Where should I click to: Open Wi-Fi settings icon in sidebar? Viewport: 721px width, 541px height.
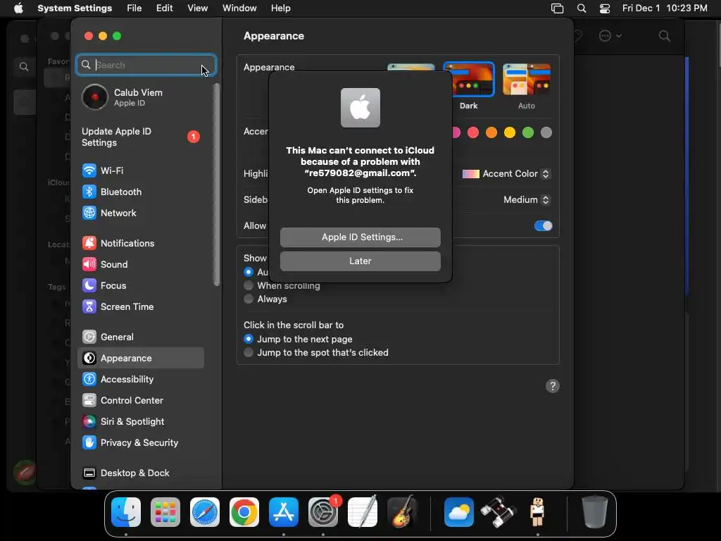coord(89,170)
